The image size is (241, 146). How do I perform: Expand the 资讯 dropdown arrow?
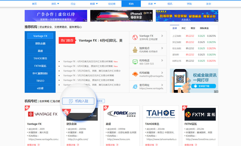click(x=58, y=4)
